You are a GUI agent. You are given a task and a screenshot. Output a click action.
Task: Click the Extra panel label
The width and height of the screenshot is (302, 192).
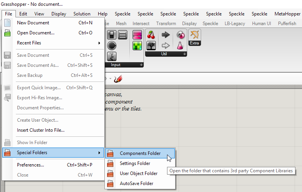coord(195,43)
